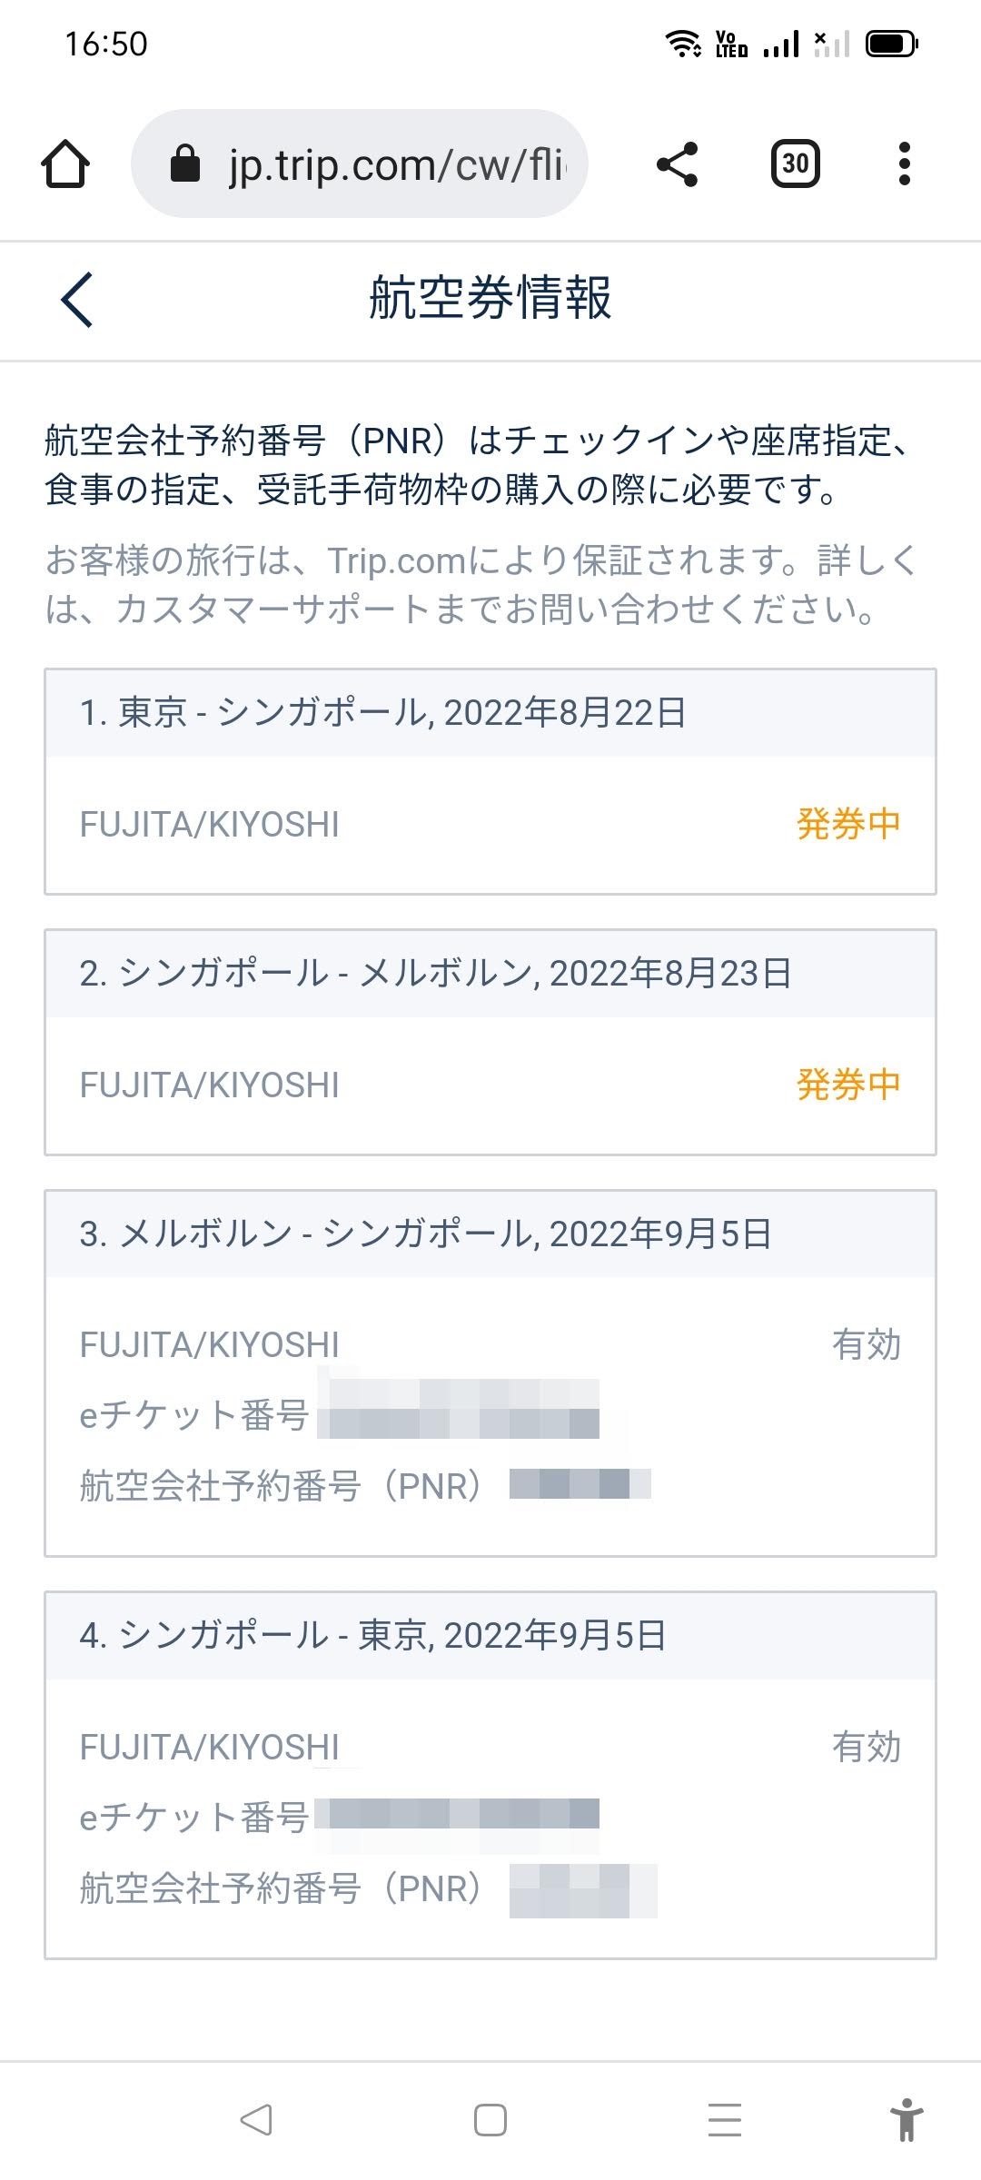Open the tab switcher showing 30 tabs
The height and width of the screenshot is (2180, 981).
click(795, 164)
